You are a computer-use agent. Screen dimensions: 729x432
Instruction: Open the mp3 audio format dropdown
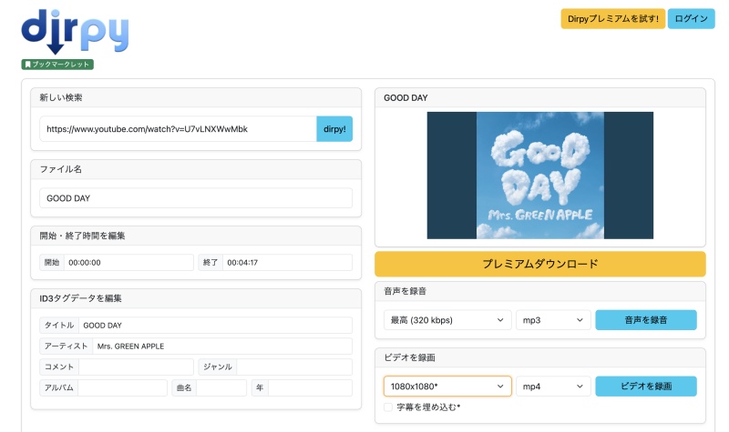553,320
